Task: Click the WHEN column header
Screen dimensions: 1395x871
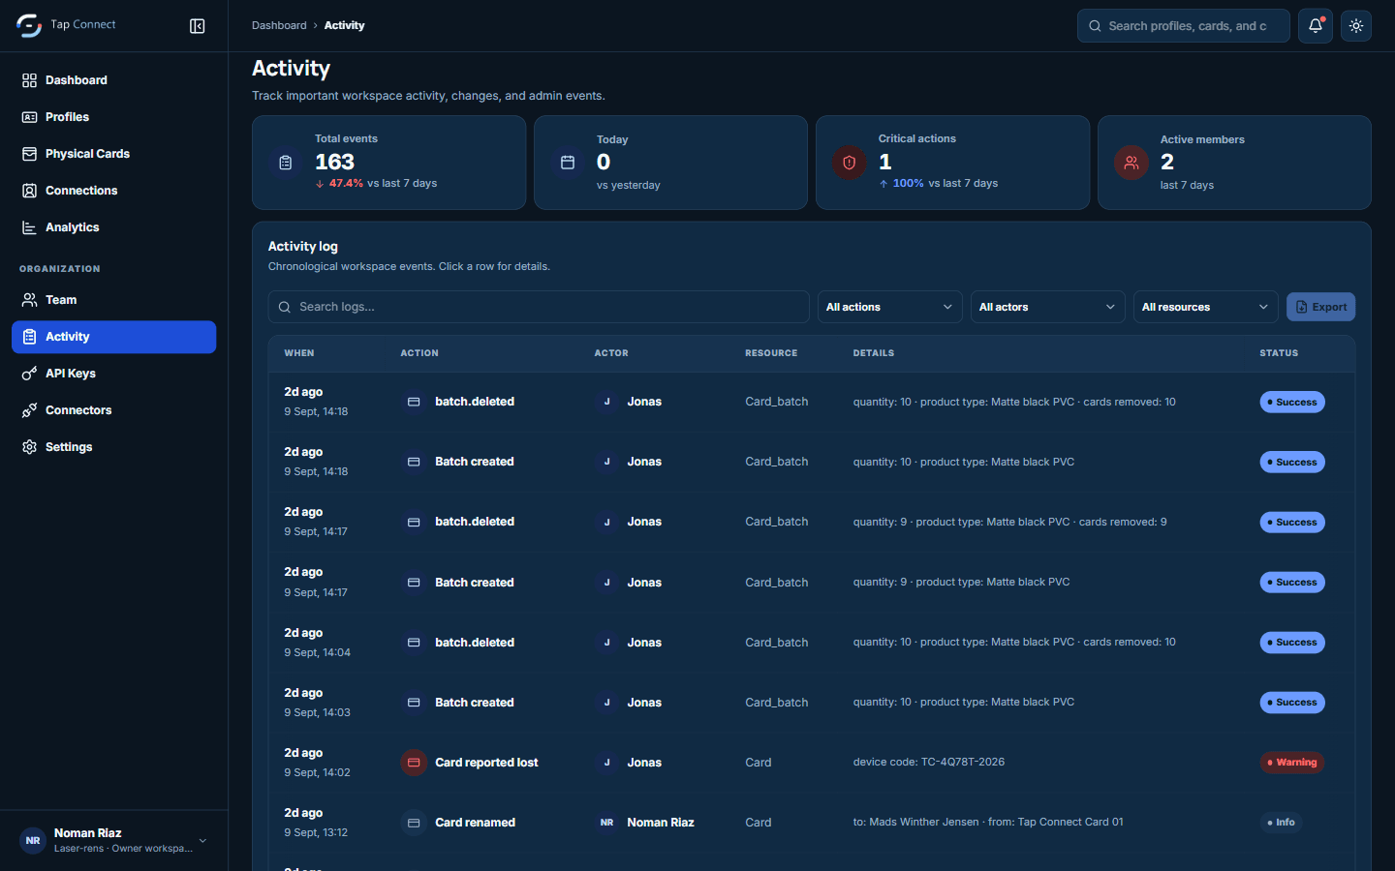Action: pos(299,353)
